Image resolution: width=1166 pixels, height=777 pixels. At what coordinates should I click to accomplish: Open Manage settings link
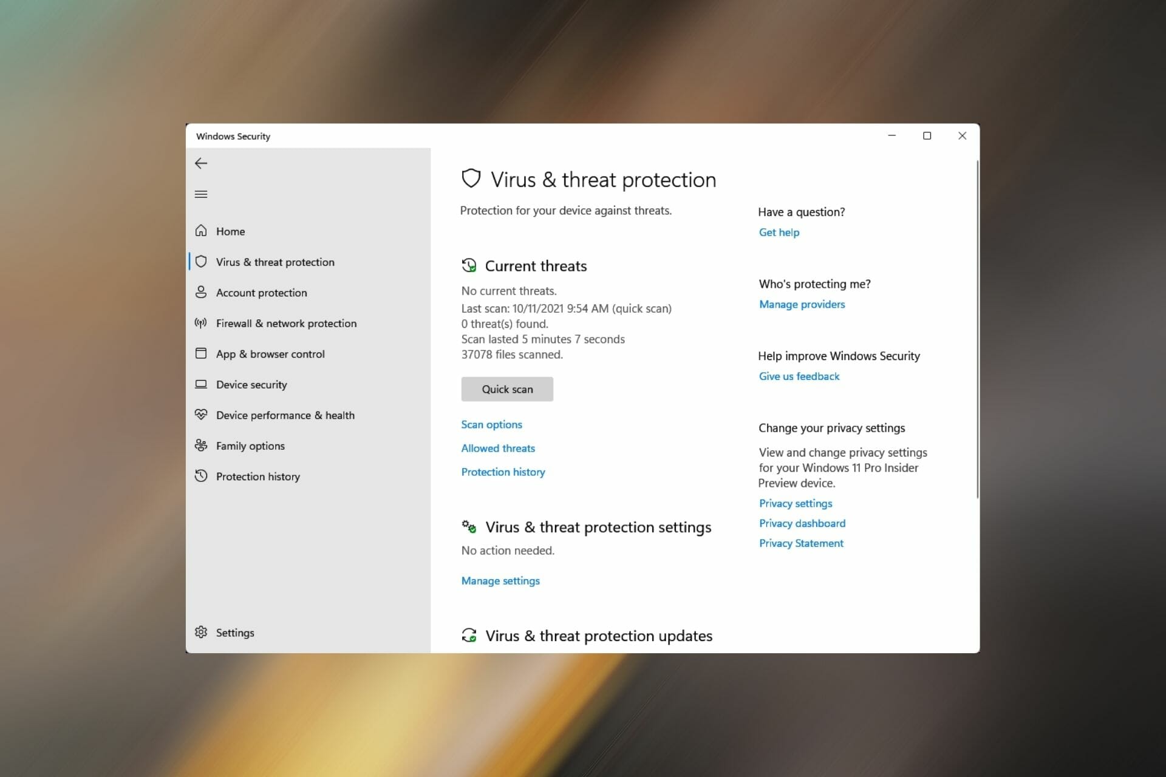tap(500, 579)
